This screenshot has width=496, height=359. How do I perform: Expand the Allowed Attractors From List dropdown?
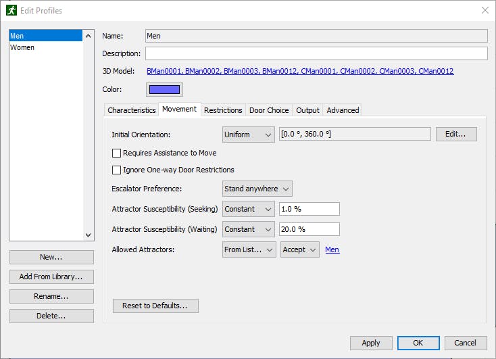point(249,249)
